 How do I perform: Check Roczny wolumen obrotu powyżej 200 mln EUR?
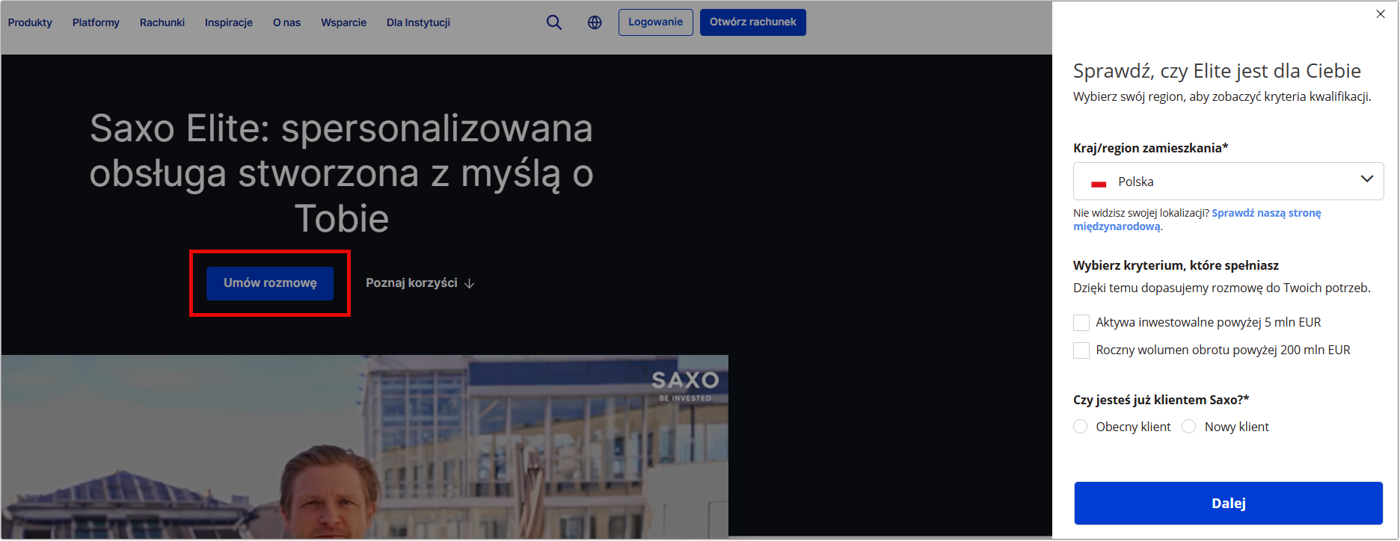pos(1081,350)
